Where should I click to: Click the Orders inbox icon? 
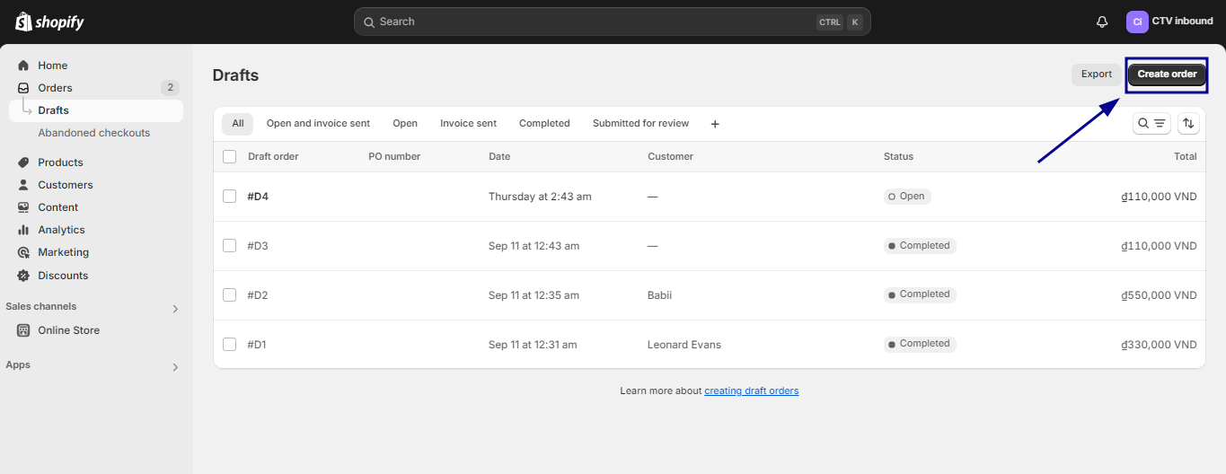pyautogui.click(x=23, y=88)
